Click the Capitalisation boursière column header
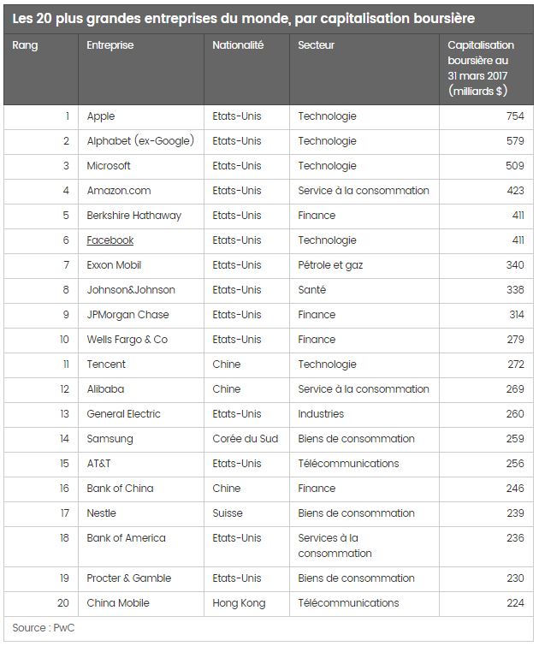 [481, 68]
